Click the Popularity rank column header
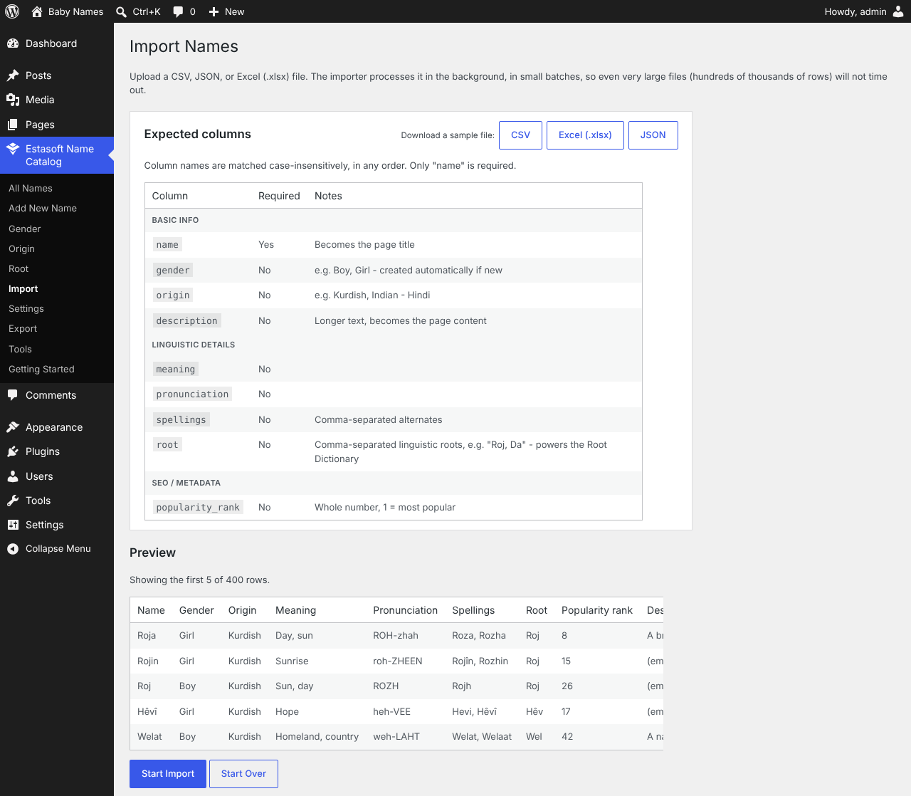The height and width of the screenshot is (796, 911). (x=597, y=610)
